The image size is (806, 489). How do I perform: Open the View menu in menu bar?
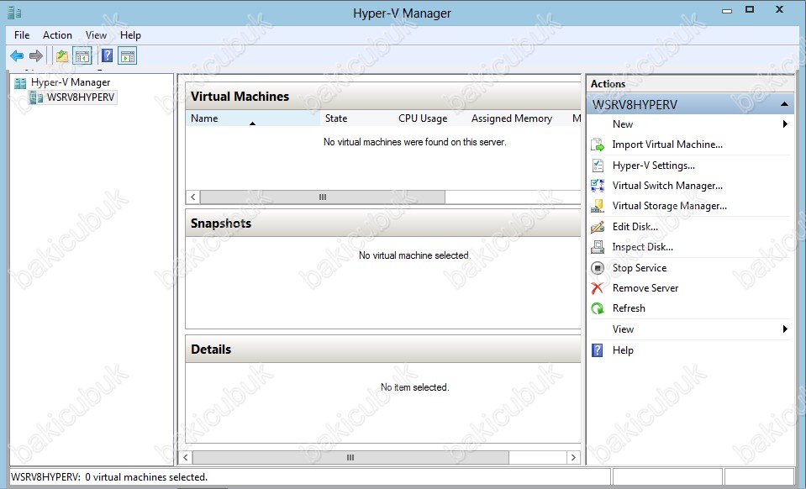pos(96,35)
